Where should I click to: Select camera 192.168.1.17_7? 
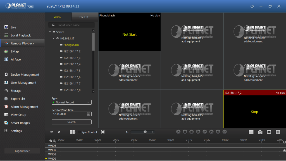coord(72,83)
